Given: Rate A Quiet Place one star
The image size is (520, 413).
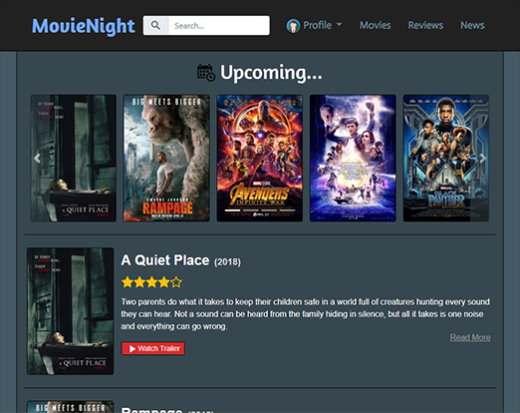Looking at the screenshot, I should tap(128, 282).
